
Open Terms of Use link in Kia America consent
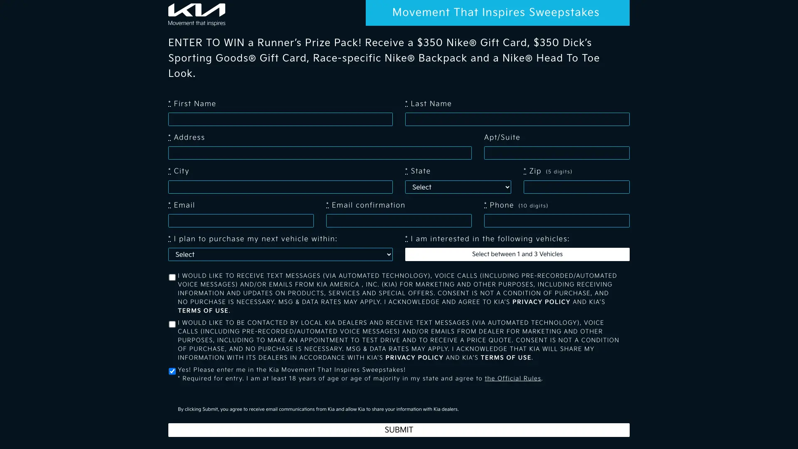pos(203,311)
